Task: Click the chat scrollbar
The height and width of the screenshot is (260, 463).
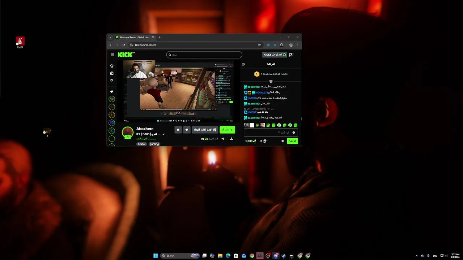Action: point(301,118)
